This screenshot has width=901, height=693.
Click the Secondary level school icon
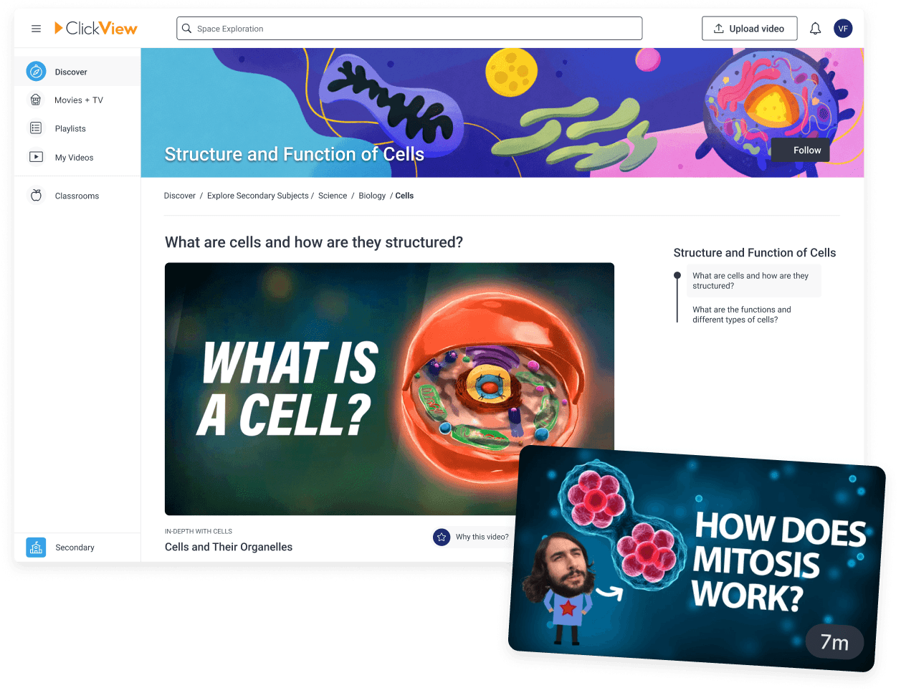click(36, 547)
